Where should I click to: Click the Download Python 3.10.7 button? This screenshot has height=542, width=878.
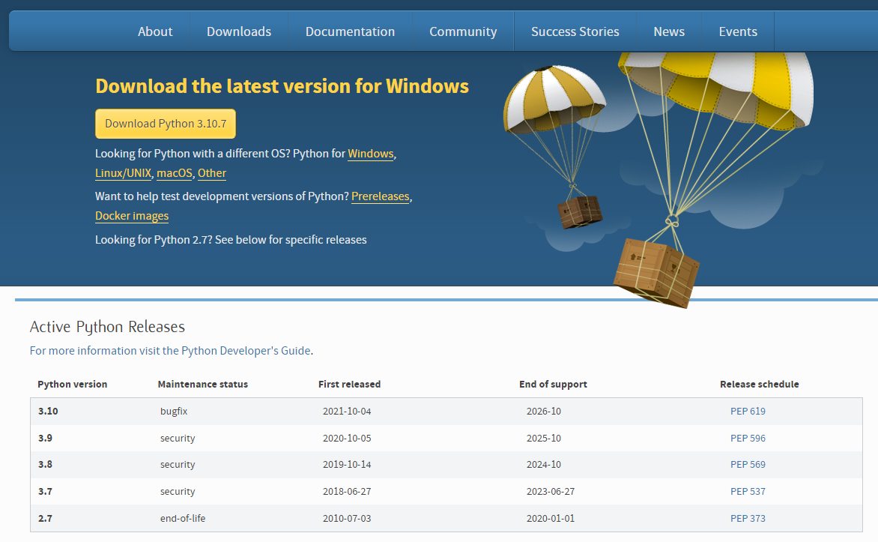click(166, 123)
